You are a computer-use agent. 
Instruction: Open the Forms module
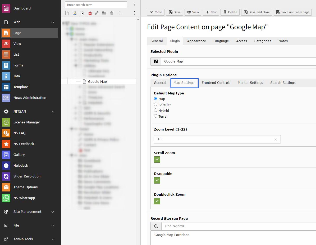point(29,65)
